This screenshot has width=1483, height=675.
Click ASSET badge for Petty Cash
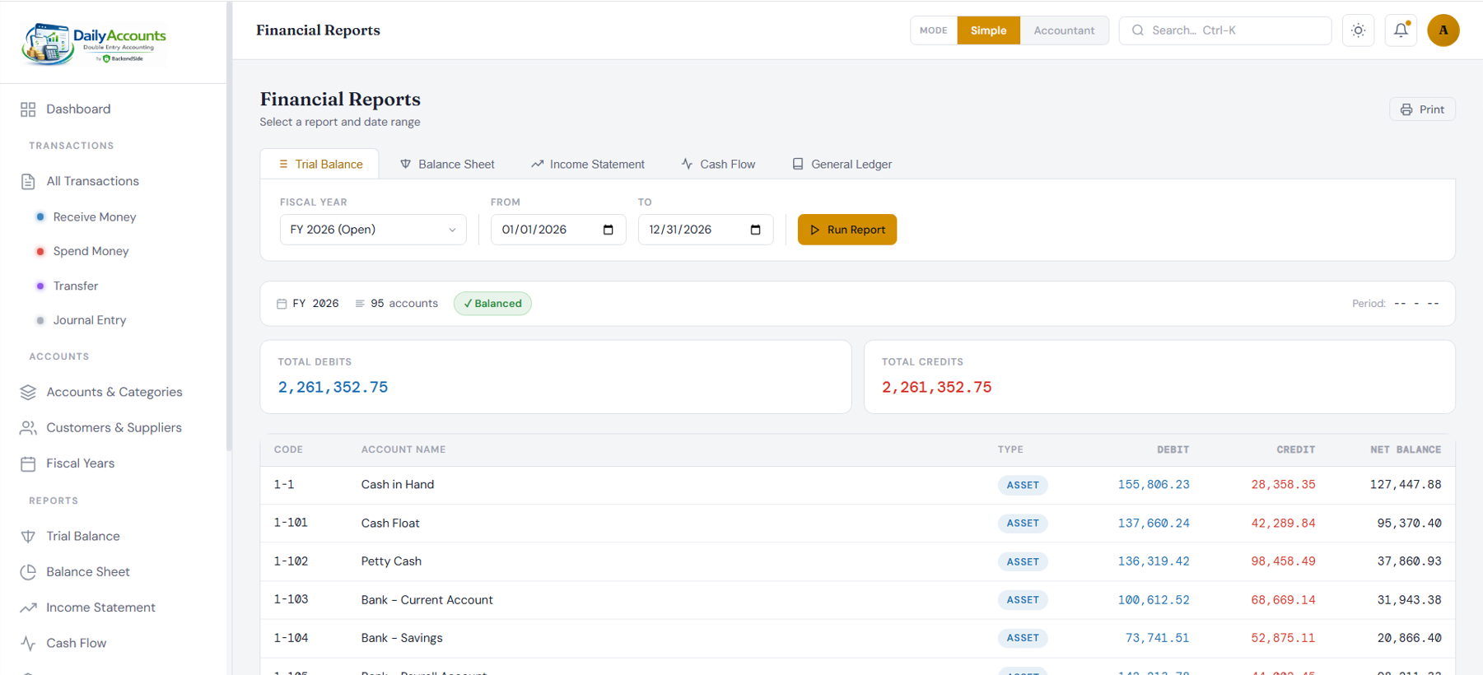click(x=1023, y=561)
